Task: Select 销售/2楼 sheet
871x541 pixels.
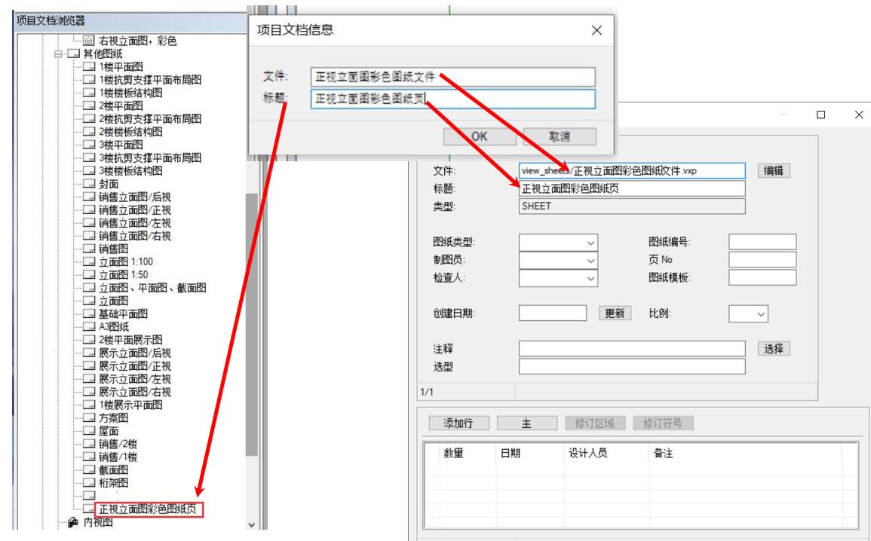Action: click(x=118, y=444)
